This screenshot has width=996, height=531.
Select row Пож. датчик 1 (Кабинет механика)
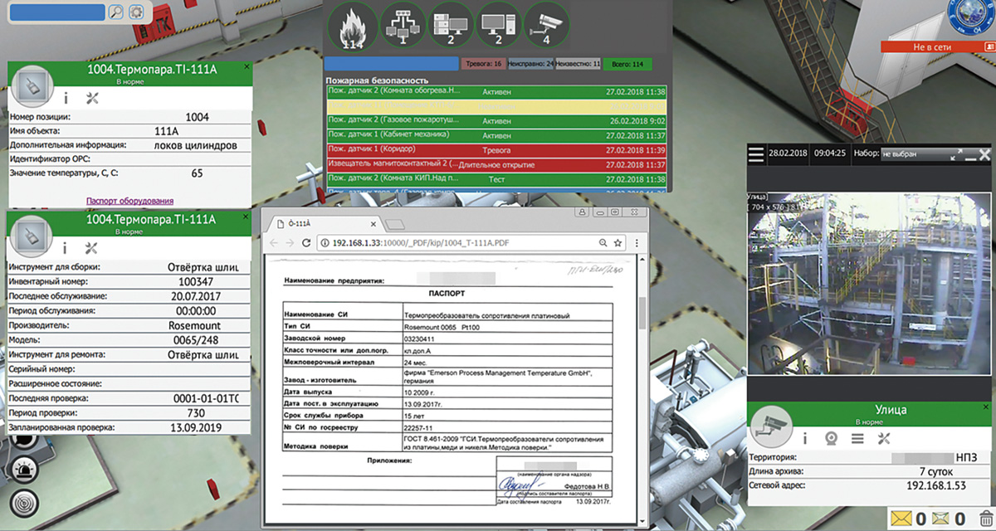[496, 134]
